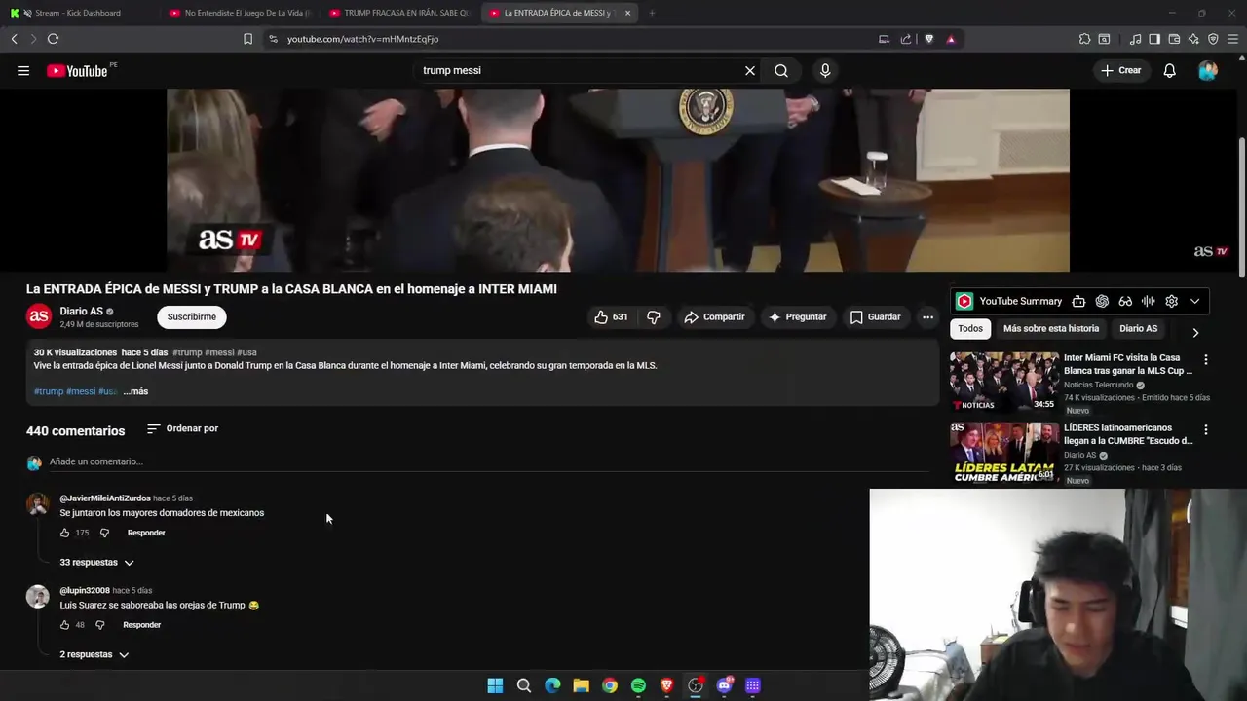Screen dimensions: 1247x701
Task: Switch to TRUMP FRACASA EN IRÁN tab
Action: pyautogui.click(x=399, y=13)
